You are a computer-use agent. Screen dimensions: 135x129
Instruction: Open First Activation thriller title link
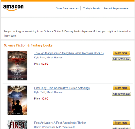(60, 123)
